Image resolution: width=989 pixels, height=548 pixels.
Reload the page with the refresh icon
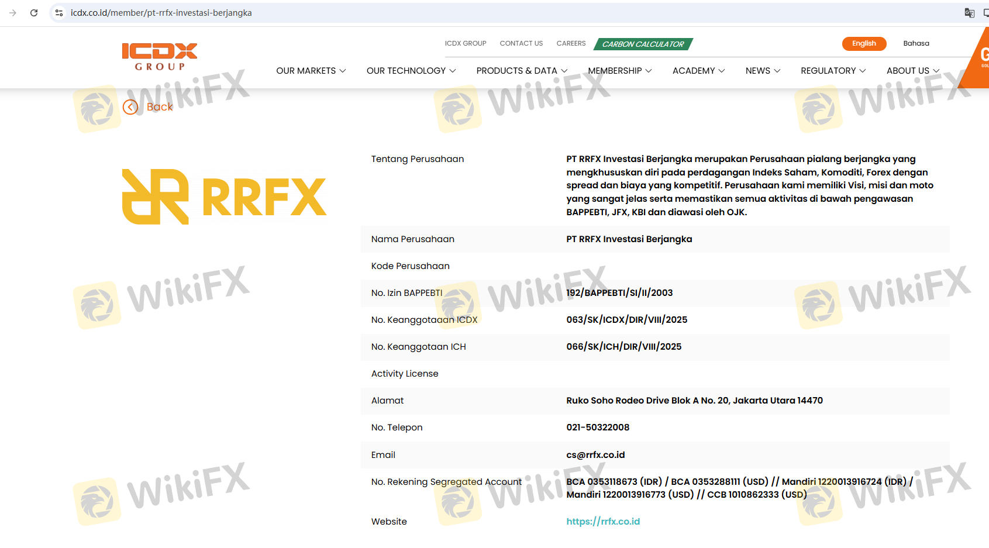point(34,13)
